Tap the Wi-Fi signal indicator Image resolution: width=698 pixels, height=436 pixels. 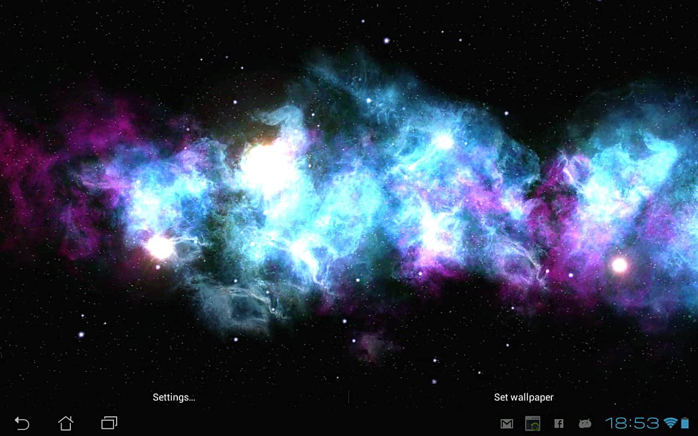(x=670, y=423)
